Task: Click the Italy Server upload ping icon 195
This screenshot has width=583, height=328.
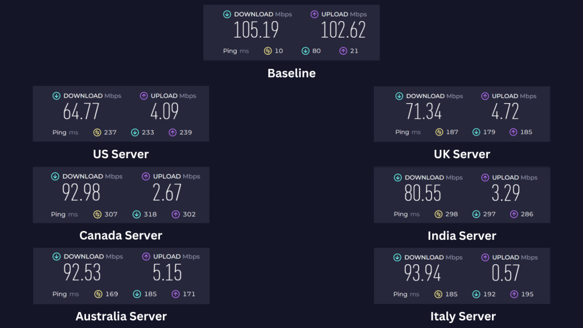Action: pos(514,294)
